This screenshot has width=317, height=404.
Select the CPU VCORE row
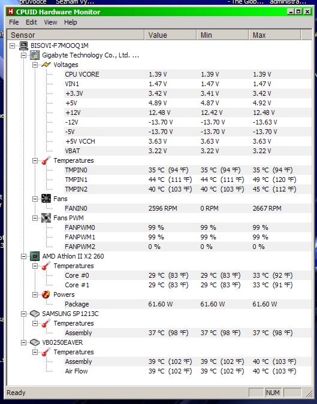[188, 74]
